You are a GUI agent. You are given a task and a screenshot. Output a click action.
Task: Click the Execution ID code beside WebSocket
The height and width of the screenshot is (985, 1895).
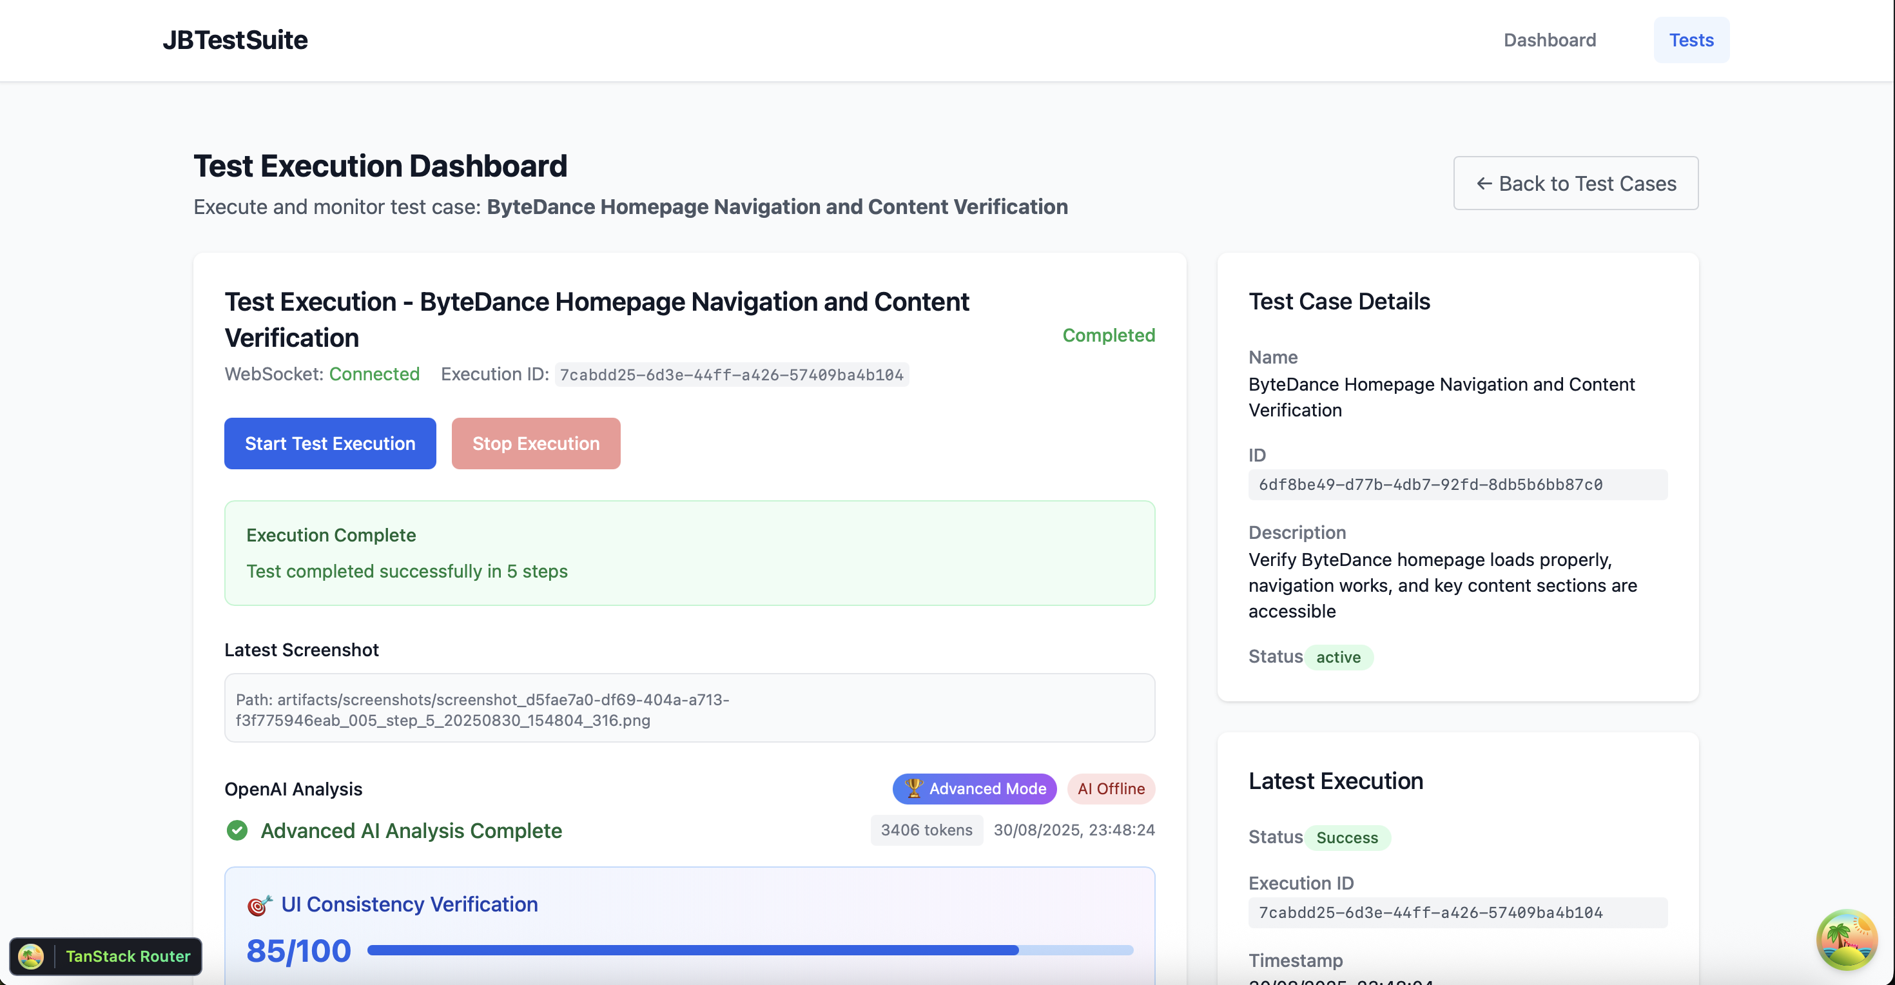click(731, 375)
